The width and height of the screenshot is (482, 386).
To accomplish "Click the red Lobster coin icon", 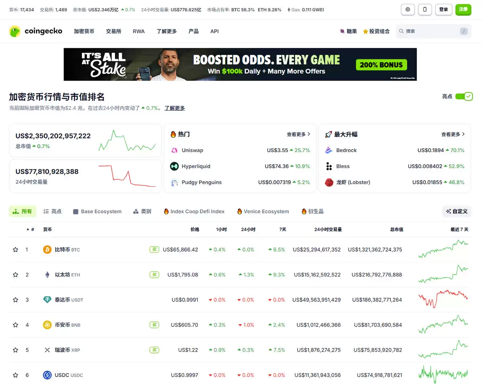I will (x=329, y=183).
